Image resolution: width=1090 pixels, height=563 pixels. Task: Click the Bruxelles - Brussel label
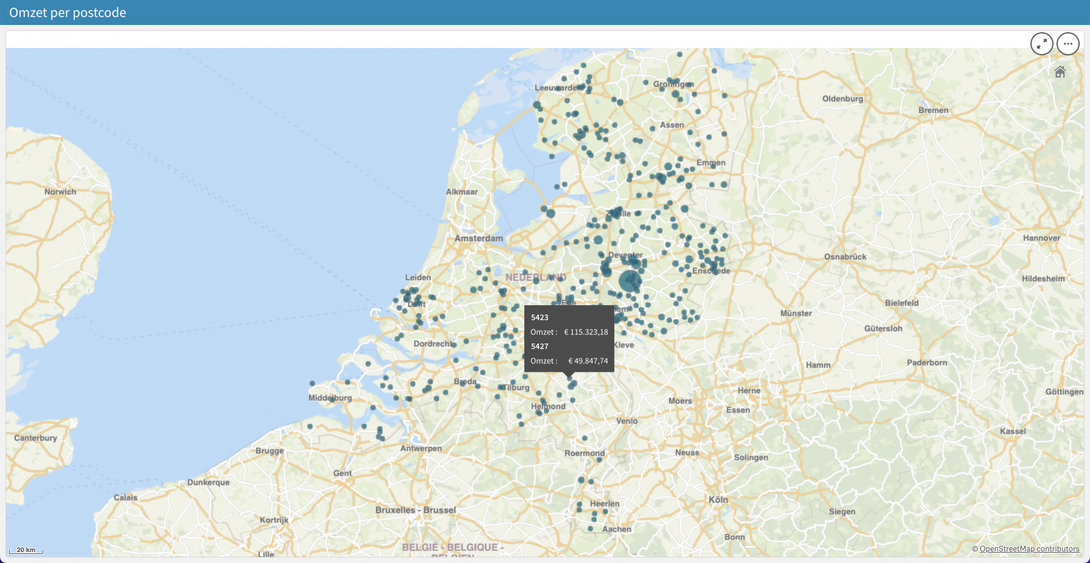click(415, 510)
